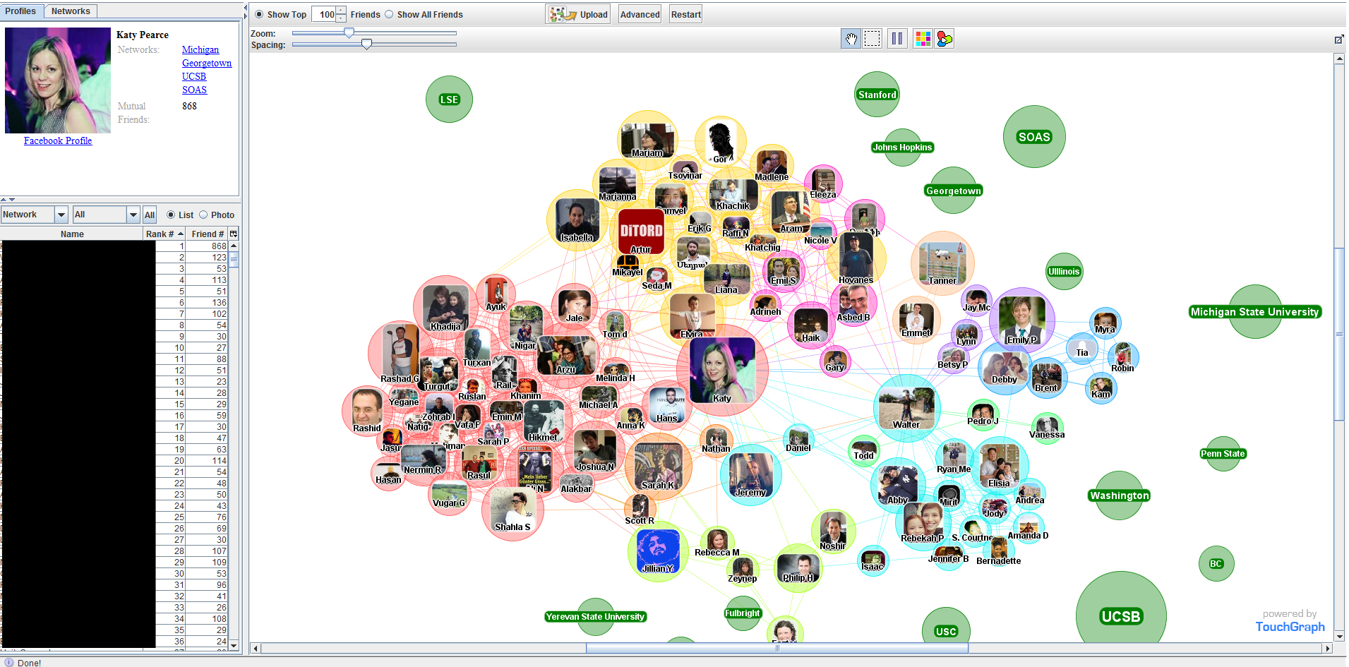Viewport: 1349px width, 667px height.
Task: Click the graph vertical scrollbar up arrow
Action: [1339, 59]
